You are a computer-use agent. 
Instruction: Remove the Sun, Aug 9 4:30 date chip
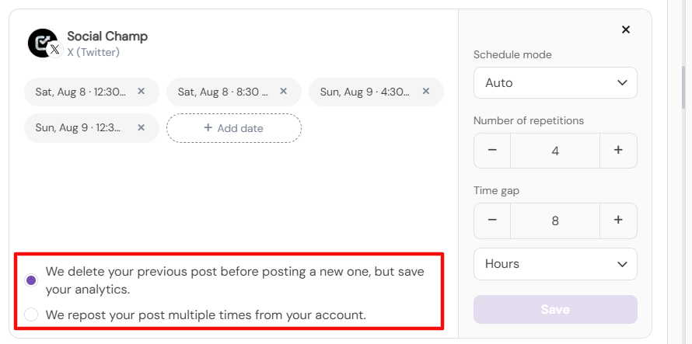(x=426, y=92)
